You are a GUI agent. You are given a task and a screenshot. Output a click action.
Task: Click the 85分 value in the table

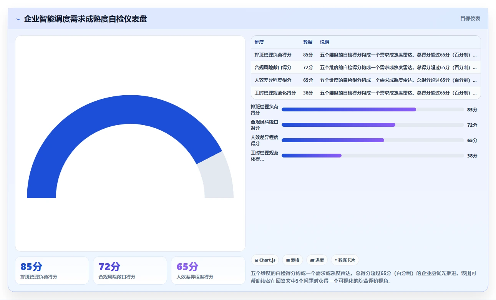coord(308,55)
